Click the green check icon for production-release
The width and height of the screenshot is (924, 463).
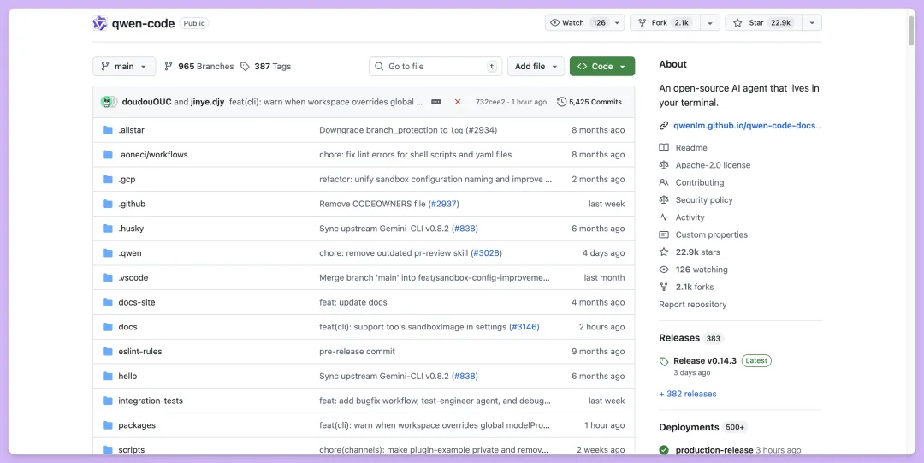pyautogui.click(x=664, y=450)
